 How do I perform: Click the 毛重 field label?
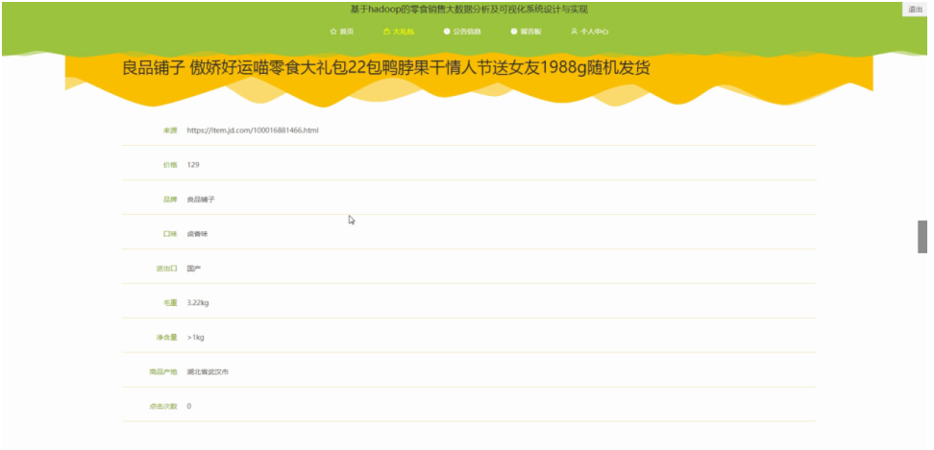(x=170, y=302)
